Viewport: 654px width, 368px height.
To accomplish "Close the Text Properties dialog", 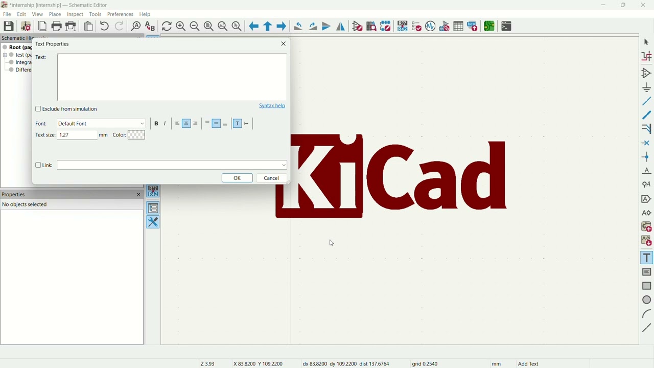I will pyautogui.click(x=284, y=44).
